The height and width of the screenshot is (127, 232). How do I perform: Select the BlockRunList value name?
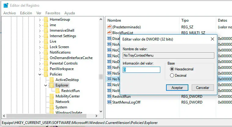[123, 33]
